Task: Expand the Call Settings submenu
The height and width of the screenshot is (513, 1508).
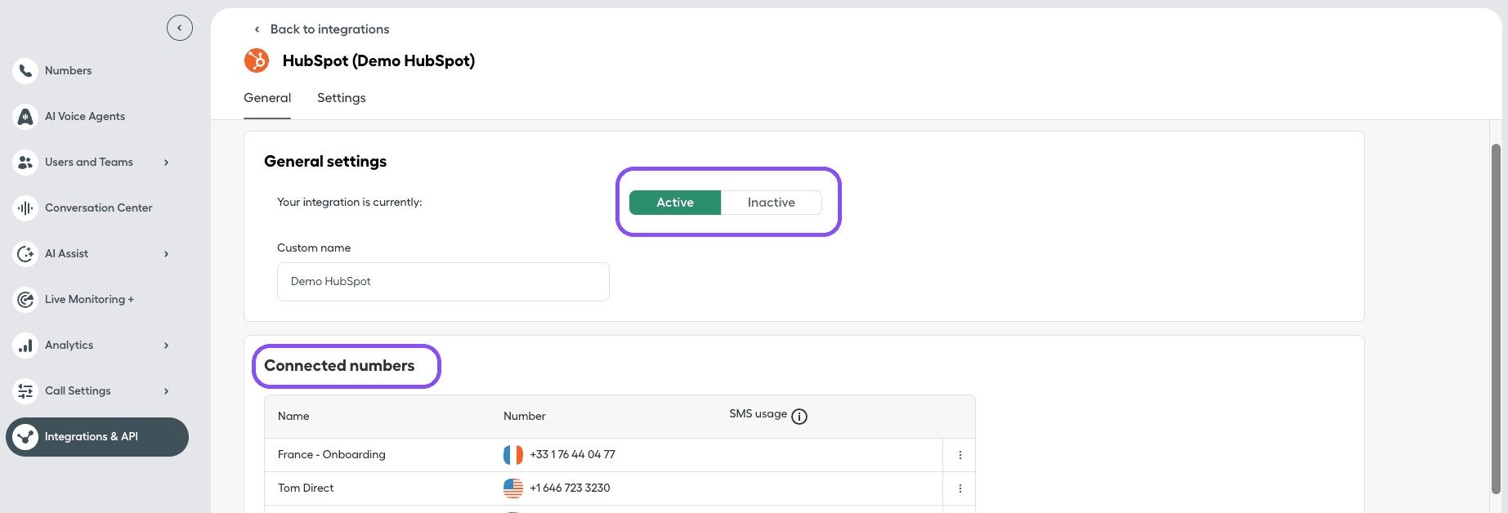Action: pos(167,391)
